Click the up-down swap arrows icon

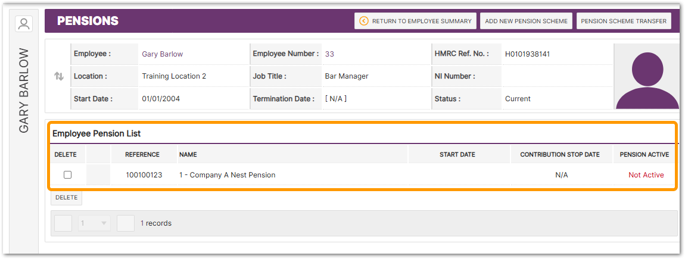(x=59, y=76)
